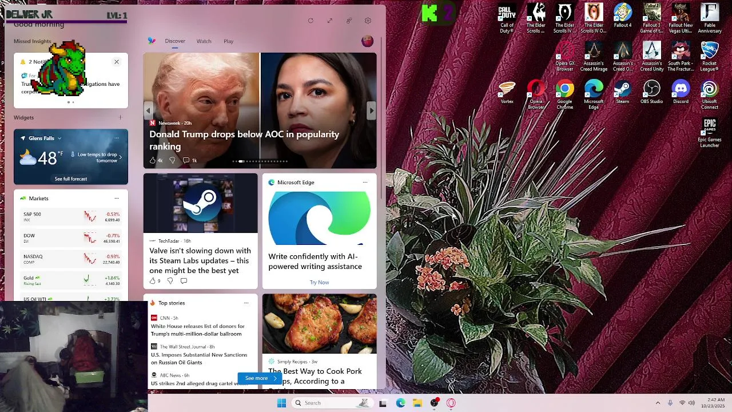Open the Assassin's Creed O... shortcut
This screenshot has height=412, width=732.
tap(623, 57)
